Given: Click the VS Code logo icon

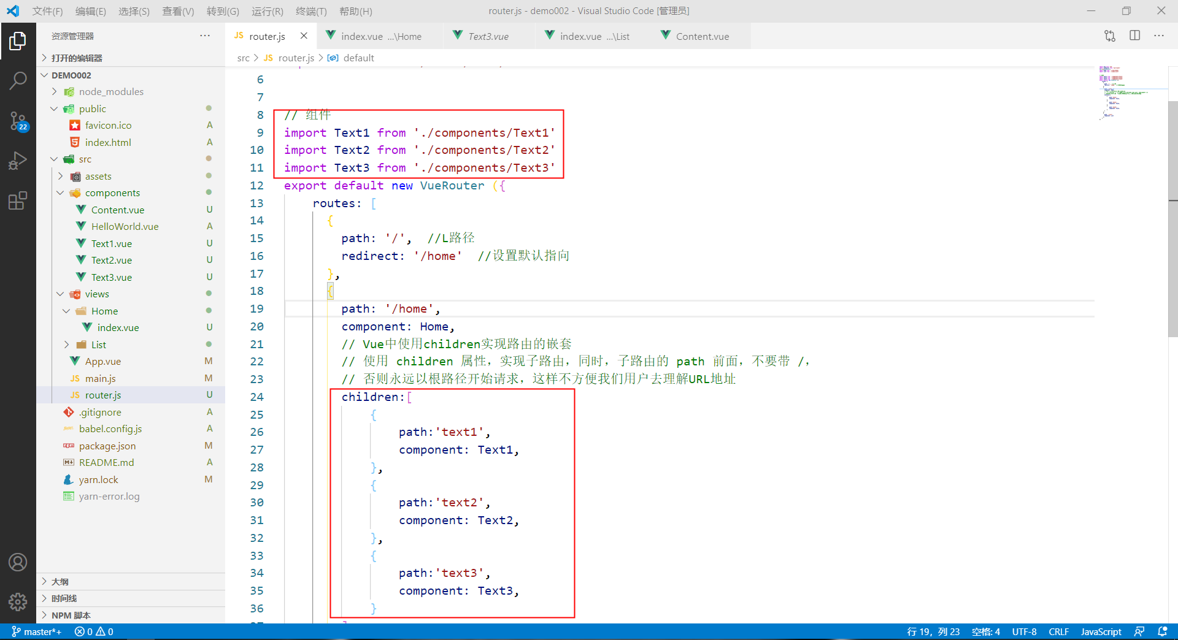Looking at the screenshot, I should (x=13, y=11).
